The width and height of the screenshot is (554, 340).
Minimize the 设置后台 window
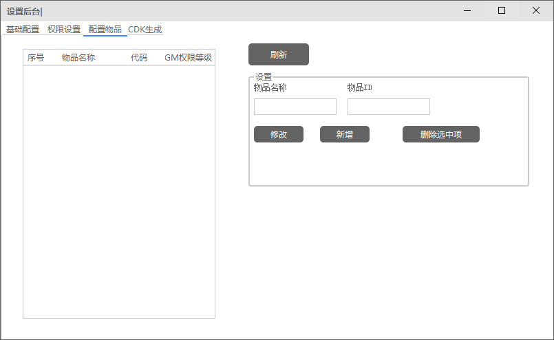coord(467,10)
